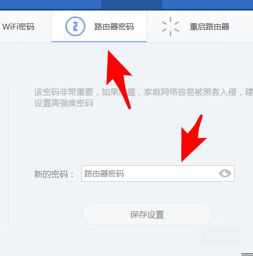Click the password importance warning text
This screenshot has width=253, height=256.
click(143, 92)
